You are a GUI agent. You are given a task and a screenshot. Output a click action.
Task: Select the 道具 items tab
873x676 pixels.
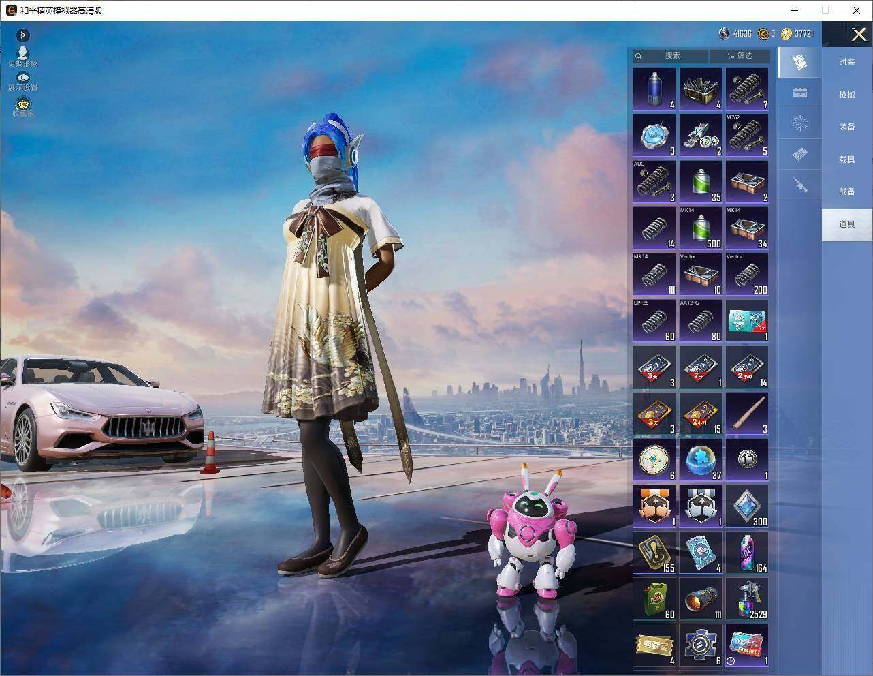(847, 224)
